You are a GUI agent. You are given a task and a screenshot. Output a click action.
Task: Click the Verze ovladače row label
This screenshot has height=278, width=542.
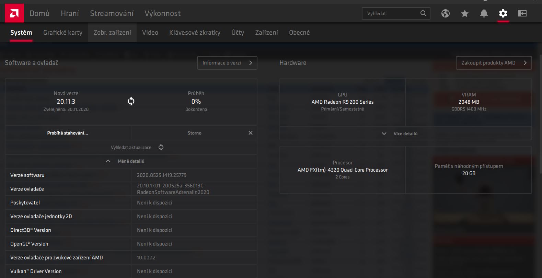(27, 189)
